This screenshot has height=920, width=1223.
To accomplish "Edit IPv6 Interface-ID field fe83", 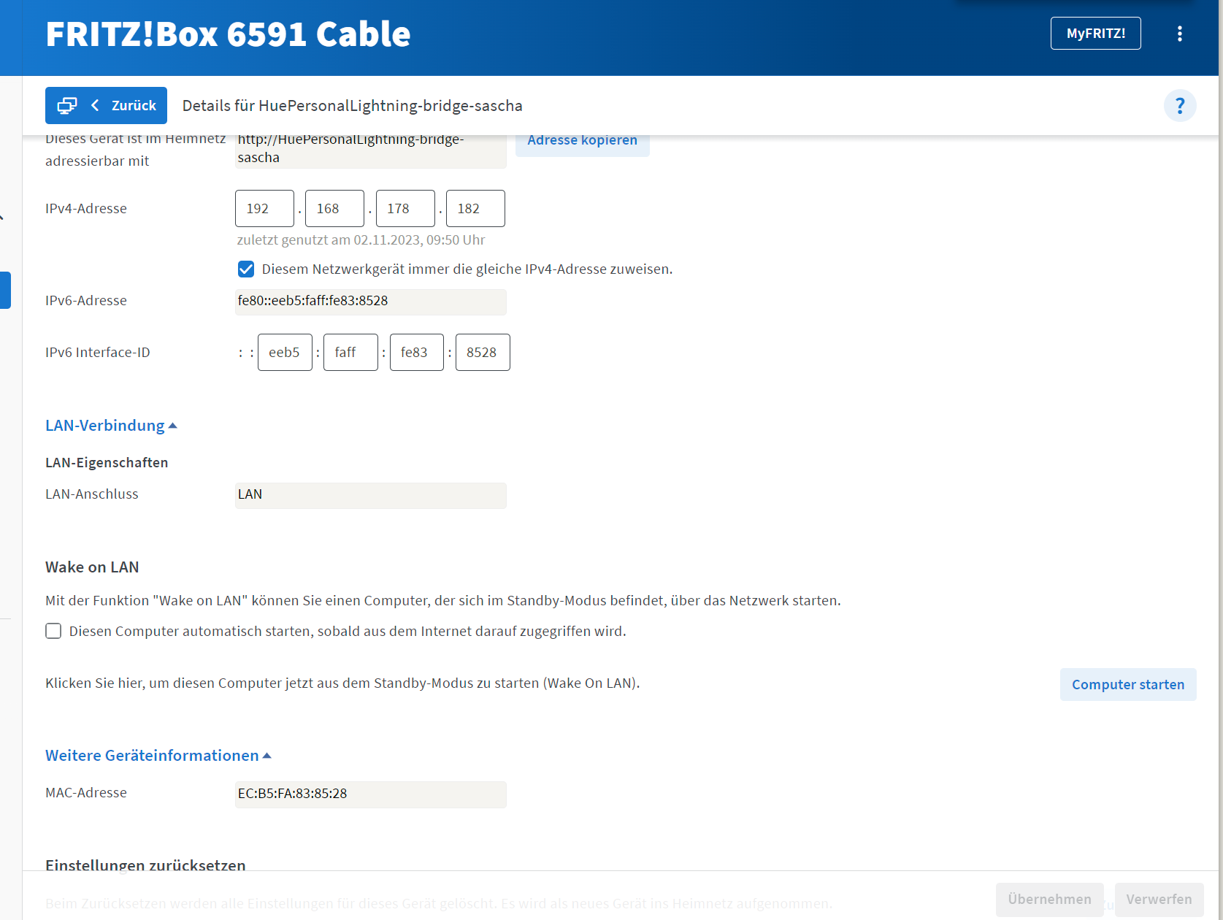I will 417,353.
